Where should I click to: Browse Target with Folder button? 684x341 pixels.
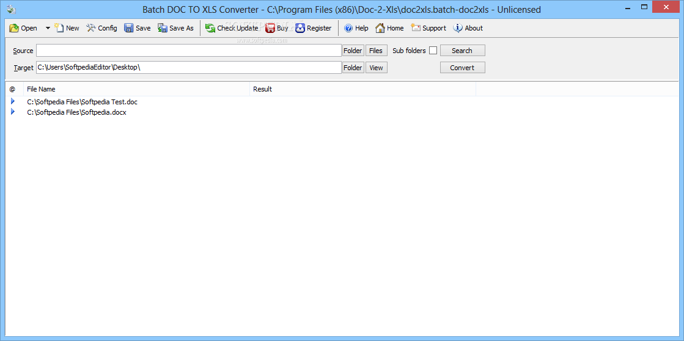pos(353,68)
